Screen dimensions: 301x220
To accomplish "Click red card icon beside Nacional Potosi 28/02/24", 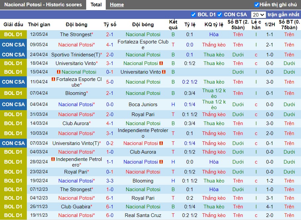I will coord(161,162).
